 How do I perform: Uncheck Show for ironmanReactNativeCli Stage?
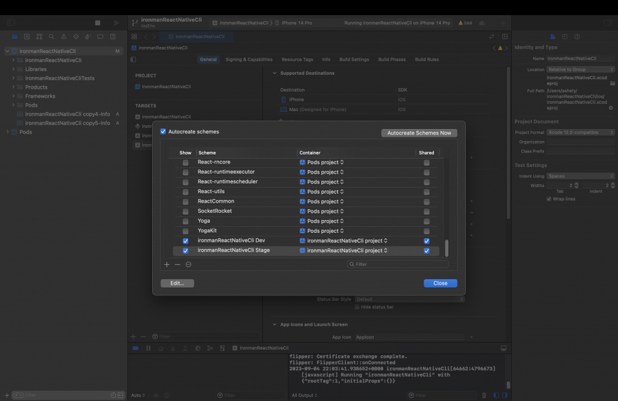pyautogui.click(x=185, y=251)
